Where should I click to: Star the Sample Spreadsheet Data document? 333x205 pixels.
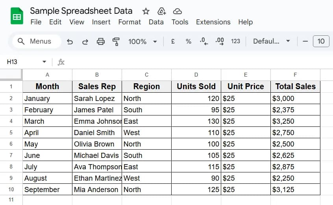146,11
